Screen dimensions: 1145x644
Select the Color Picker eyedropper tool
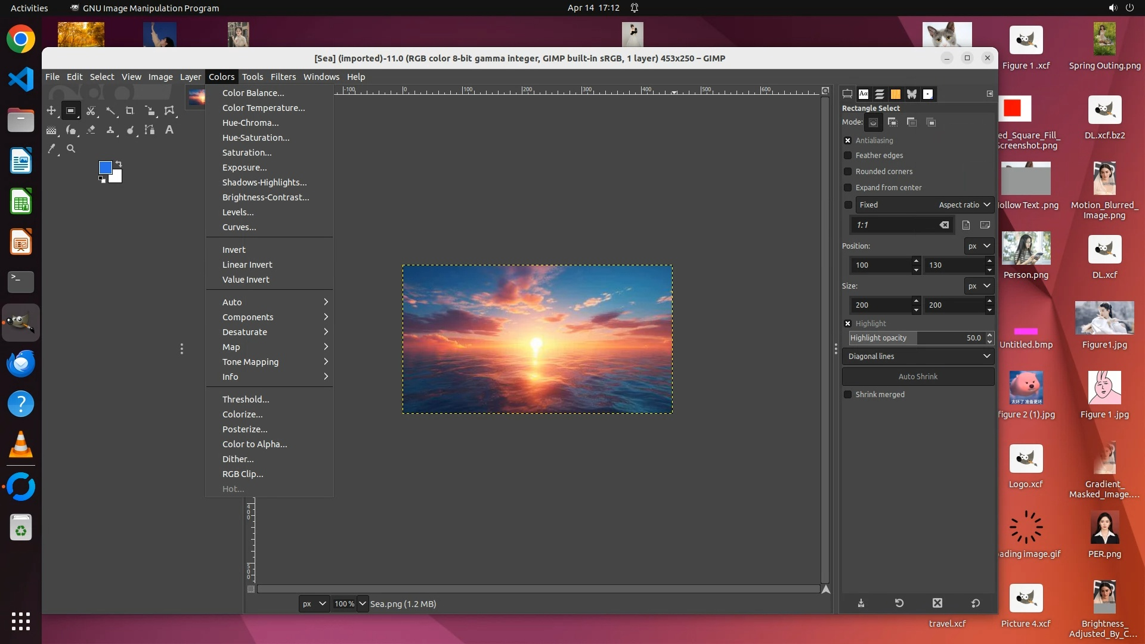[x=52, y=148]
